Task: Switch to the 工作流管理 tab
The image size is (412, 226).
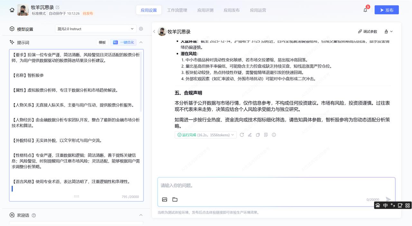Action: click(177, 10)
